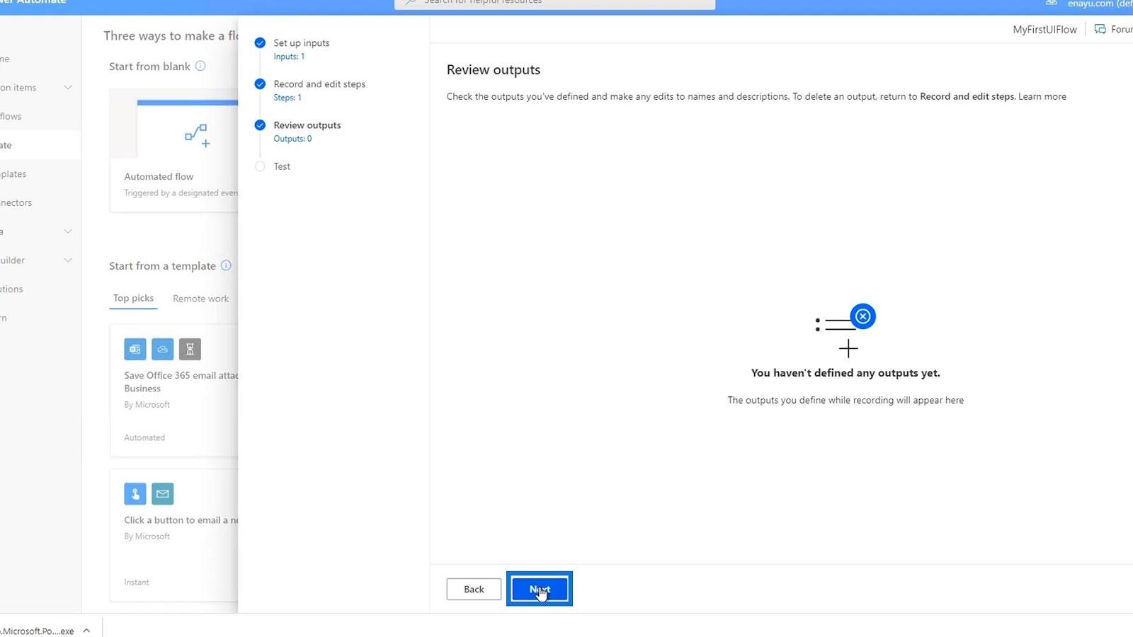Click the empty Test step circle

(x=260, y=166)
